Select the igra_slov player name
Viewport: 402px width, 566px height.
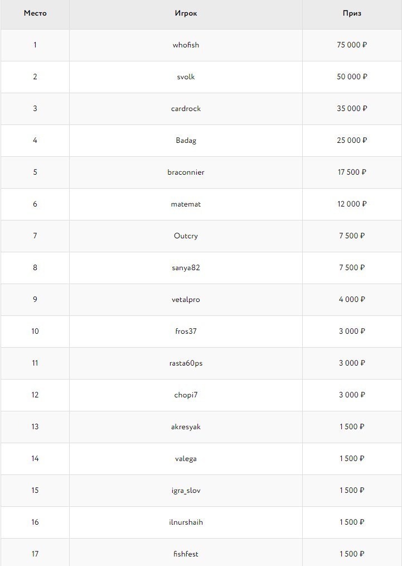(186, 491)
